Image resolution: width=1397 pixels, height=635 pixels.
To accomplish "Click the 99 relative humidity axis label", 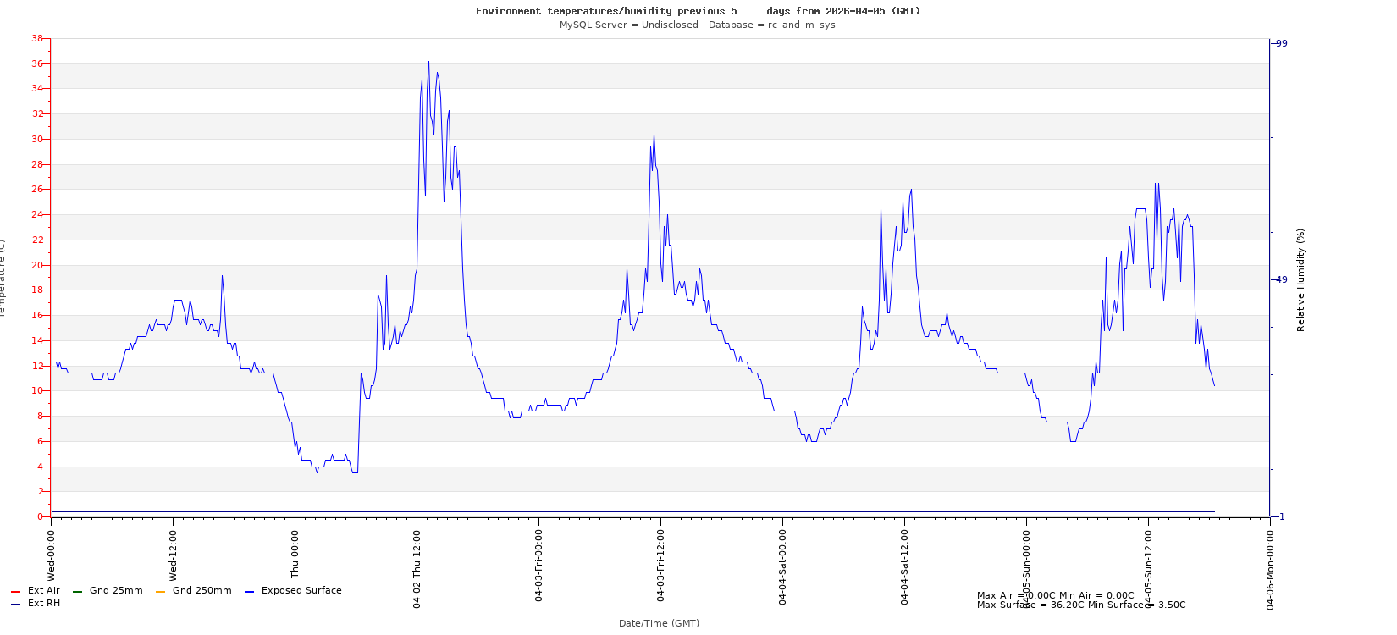I will tap(1281, 43).
